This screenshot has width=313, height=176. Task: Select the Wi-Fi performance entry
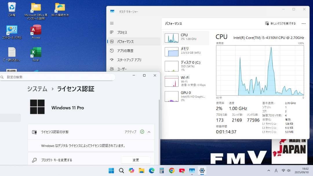[186, 81]
